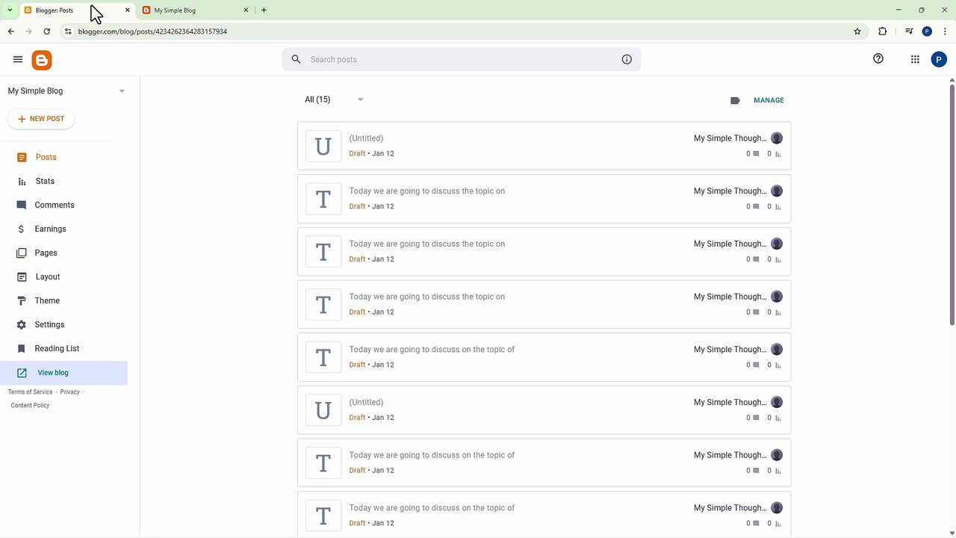
Task: Open the Chrome three-dot menu
Action: point(945,31)
